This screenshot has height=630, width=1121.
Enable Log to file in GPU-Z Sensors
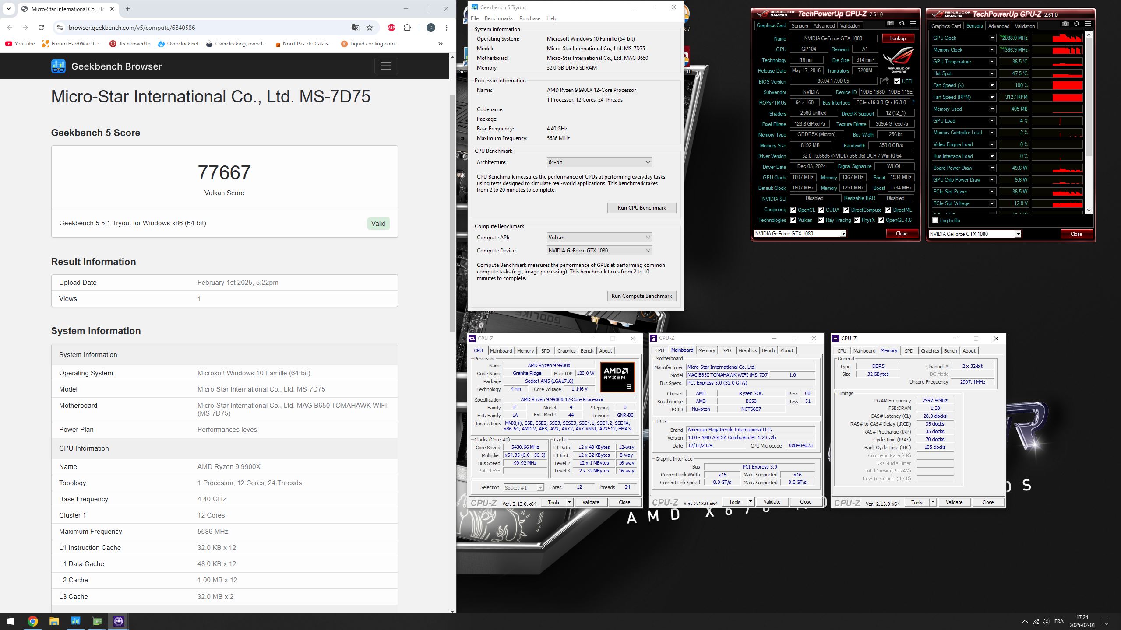click(x=935, y=220)
